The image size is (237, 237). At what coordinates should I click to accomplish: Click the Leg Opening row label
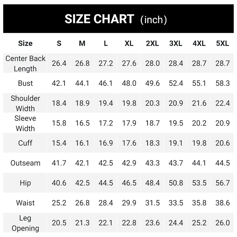click(x=25, y=223)
